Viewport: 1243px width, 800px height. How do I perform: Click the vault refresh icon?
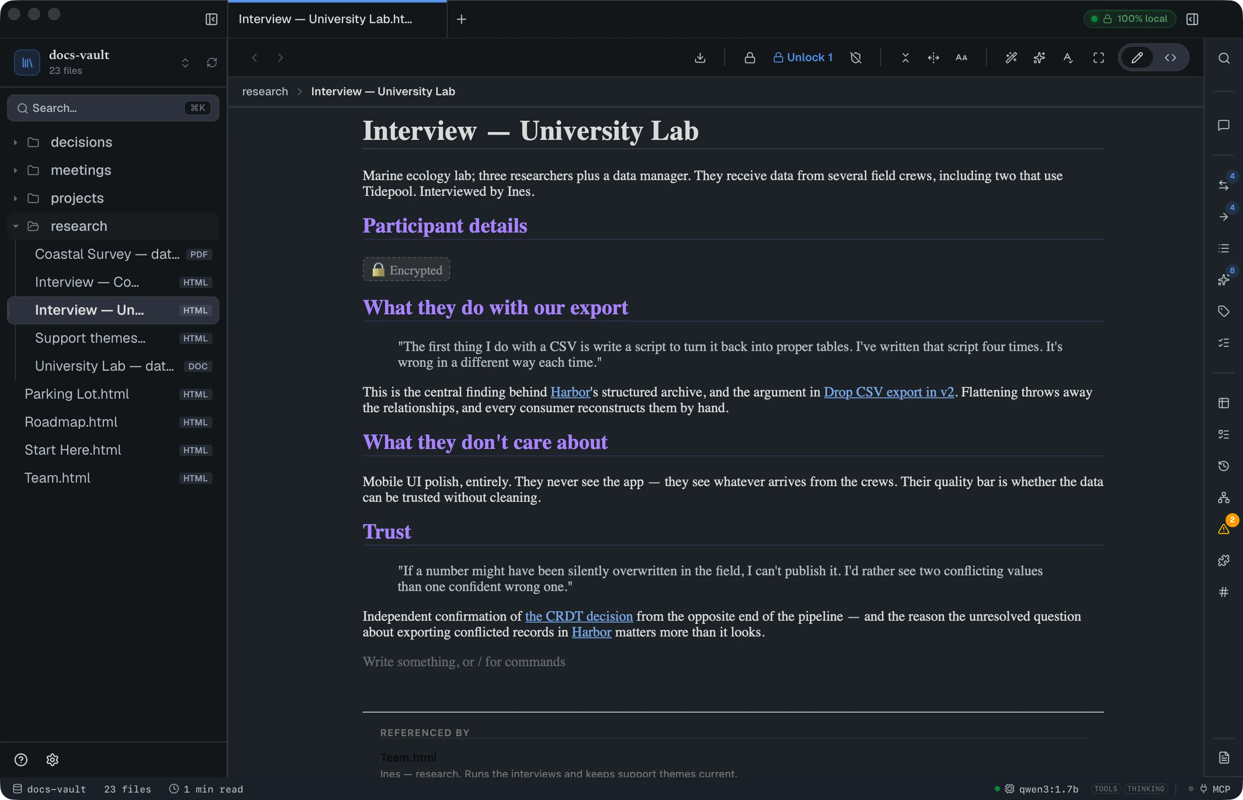pos(212,63)
